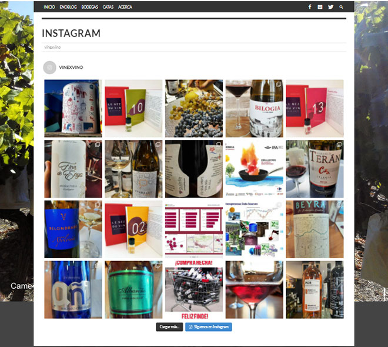Open the green Albariño bottle post
This screenshot has width=388, height=347.
pyautogui.click(x=133, y=290)
